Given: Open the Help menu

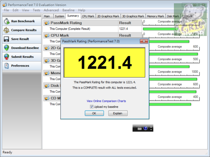Looking at the screenshot, I should coord(82,10).
